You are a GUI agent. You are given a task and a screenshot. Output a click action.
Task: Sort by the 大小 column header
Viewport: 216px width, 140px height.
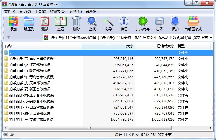tap(109, 46)
